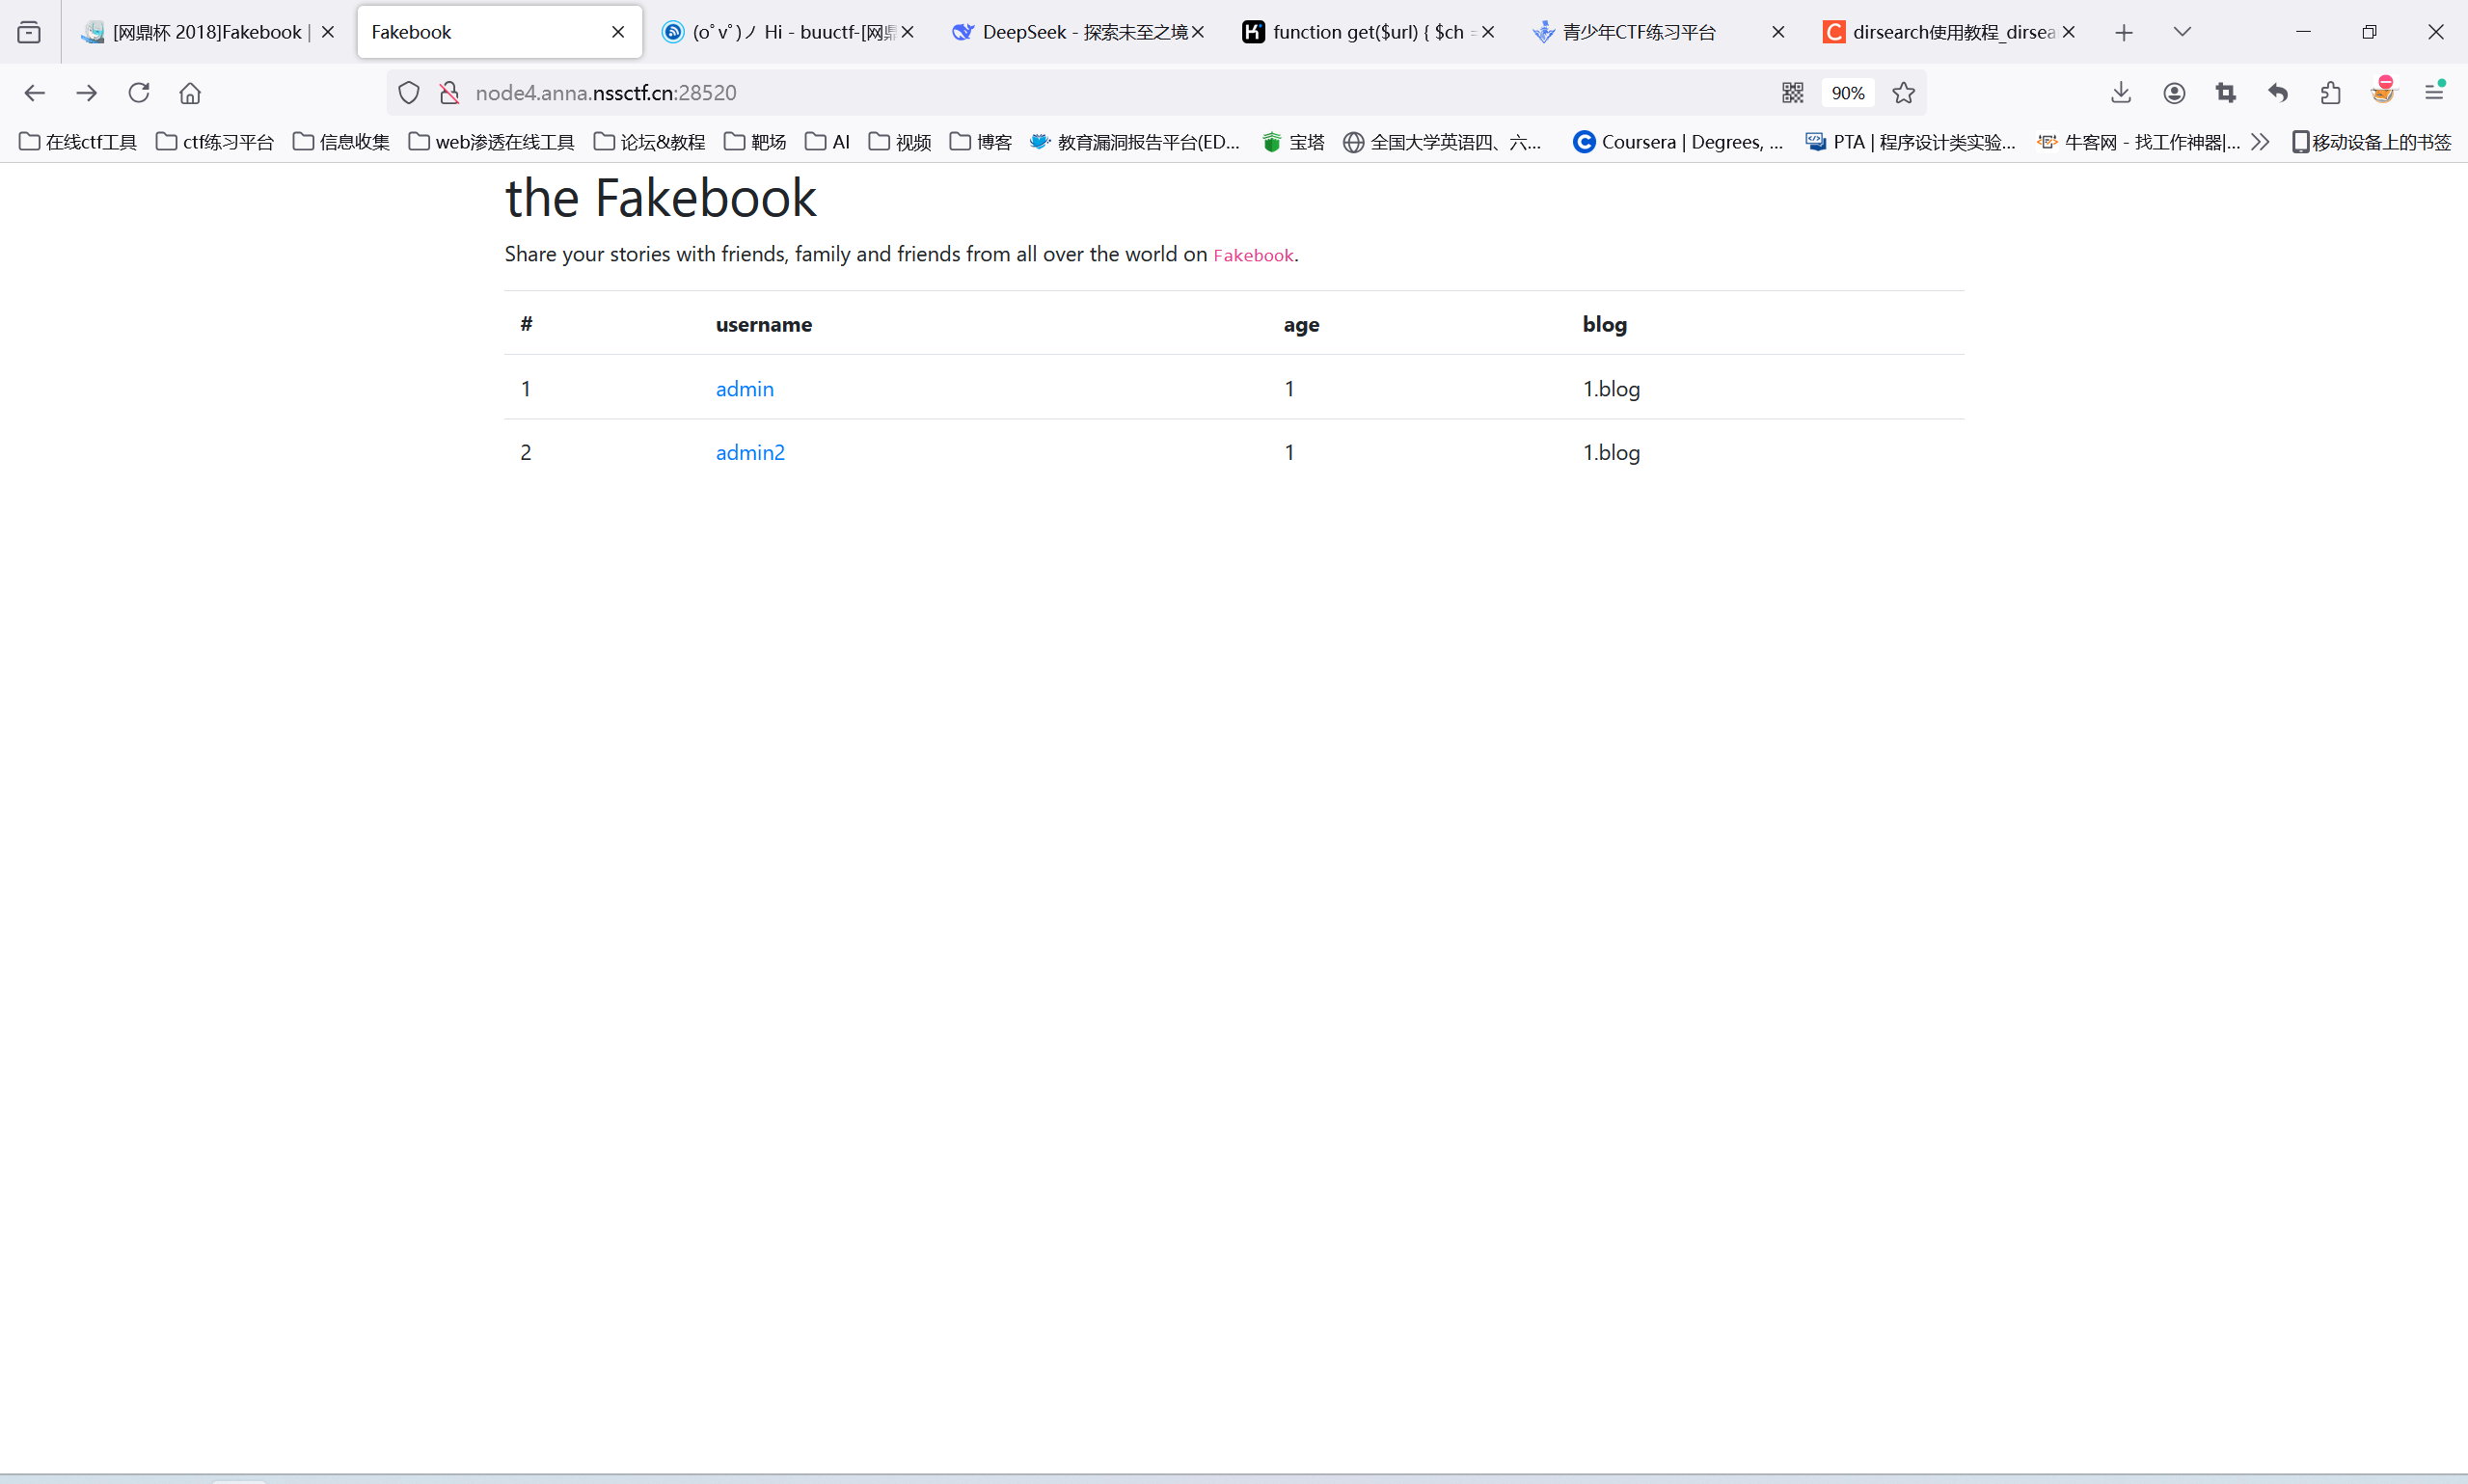2468x1484 pixels.
Task: Reset the 90% zoom level indicator
Action: pyautogui.click(x=1847, y=93)
